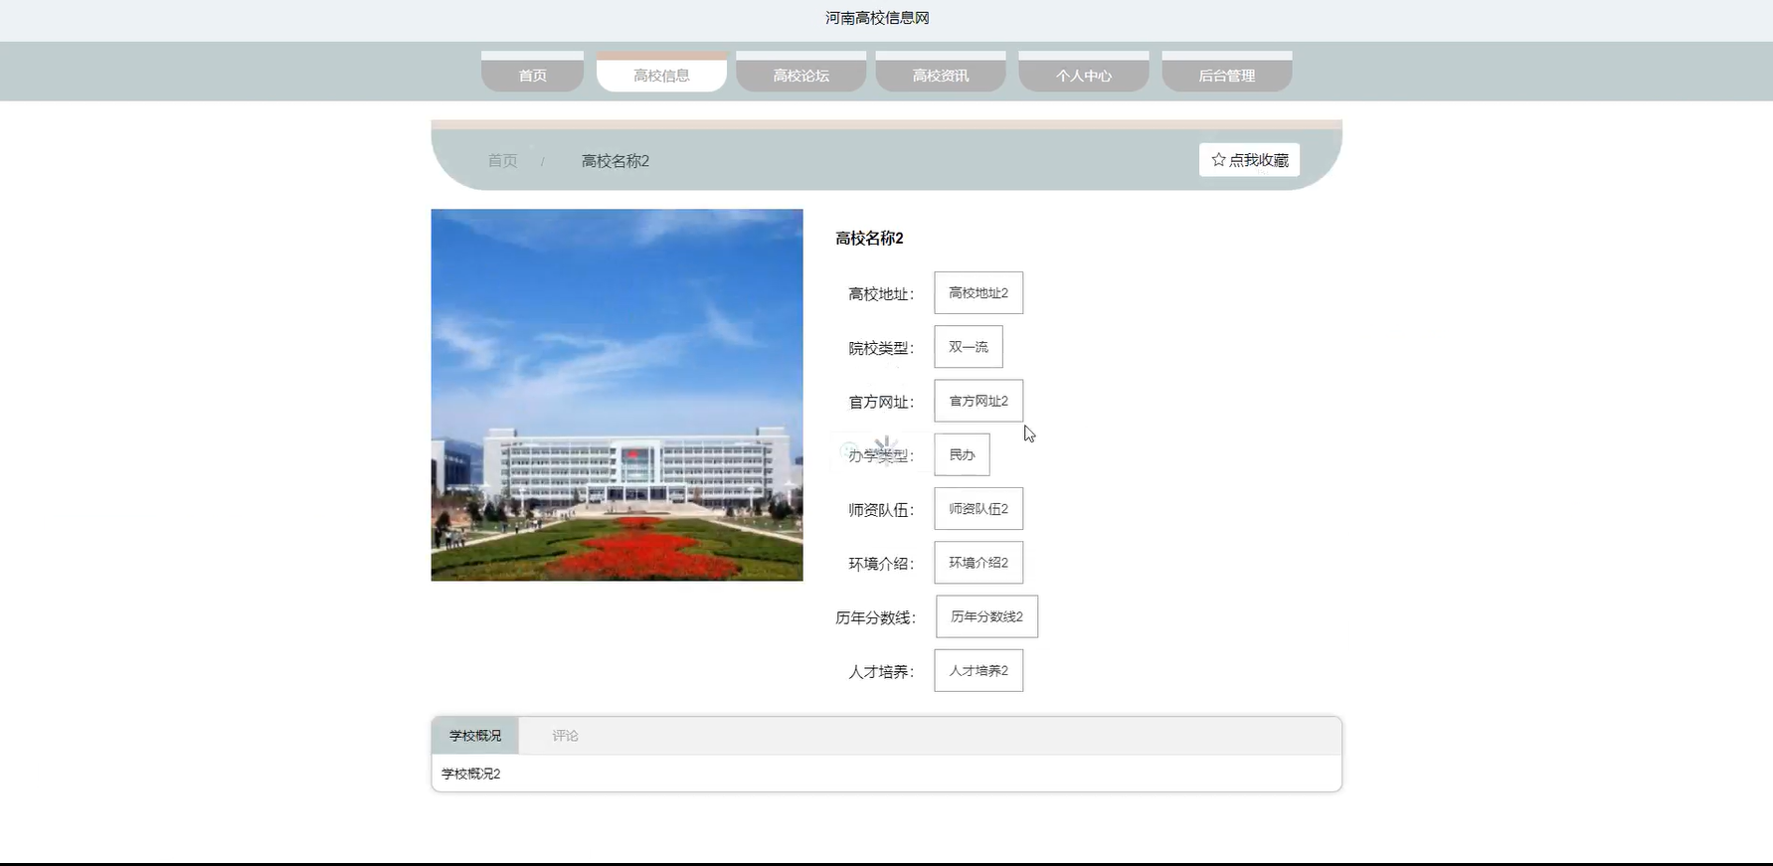Click the 双一流 value box
This screenshot has height=866, width=1773.
[969, 347]
